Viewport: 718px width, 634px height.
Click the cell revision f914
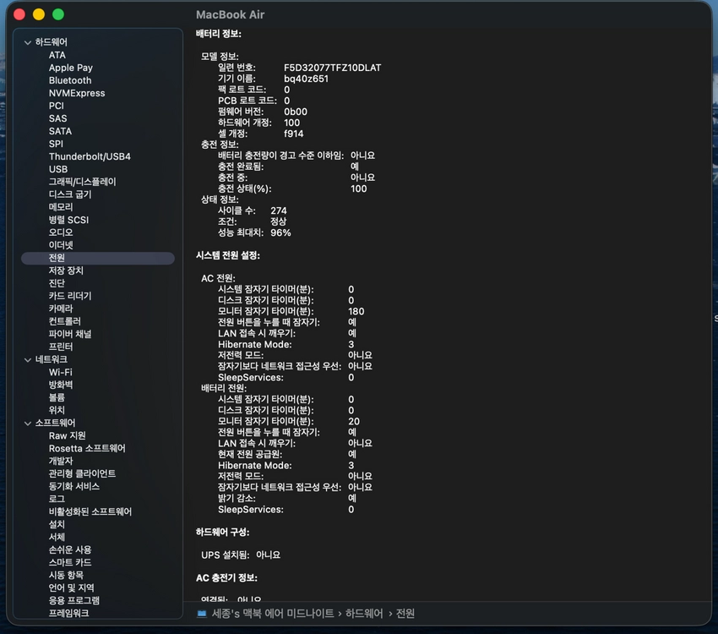click(293, 134)
